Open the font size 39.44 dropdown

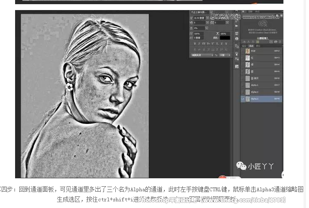pos(207,18)
